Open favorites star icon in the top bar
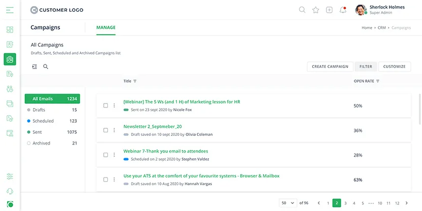This screenshot has width=422, height=211. coord(316,10)
